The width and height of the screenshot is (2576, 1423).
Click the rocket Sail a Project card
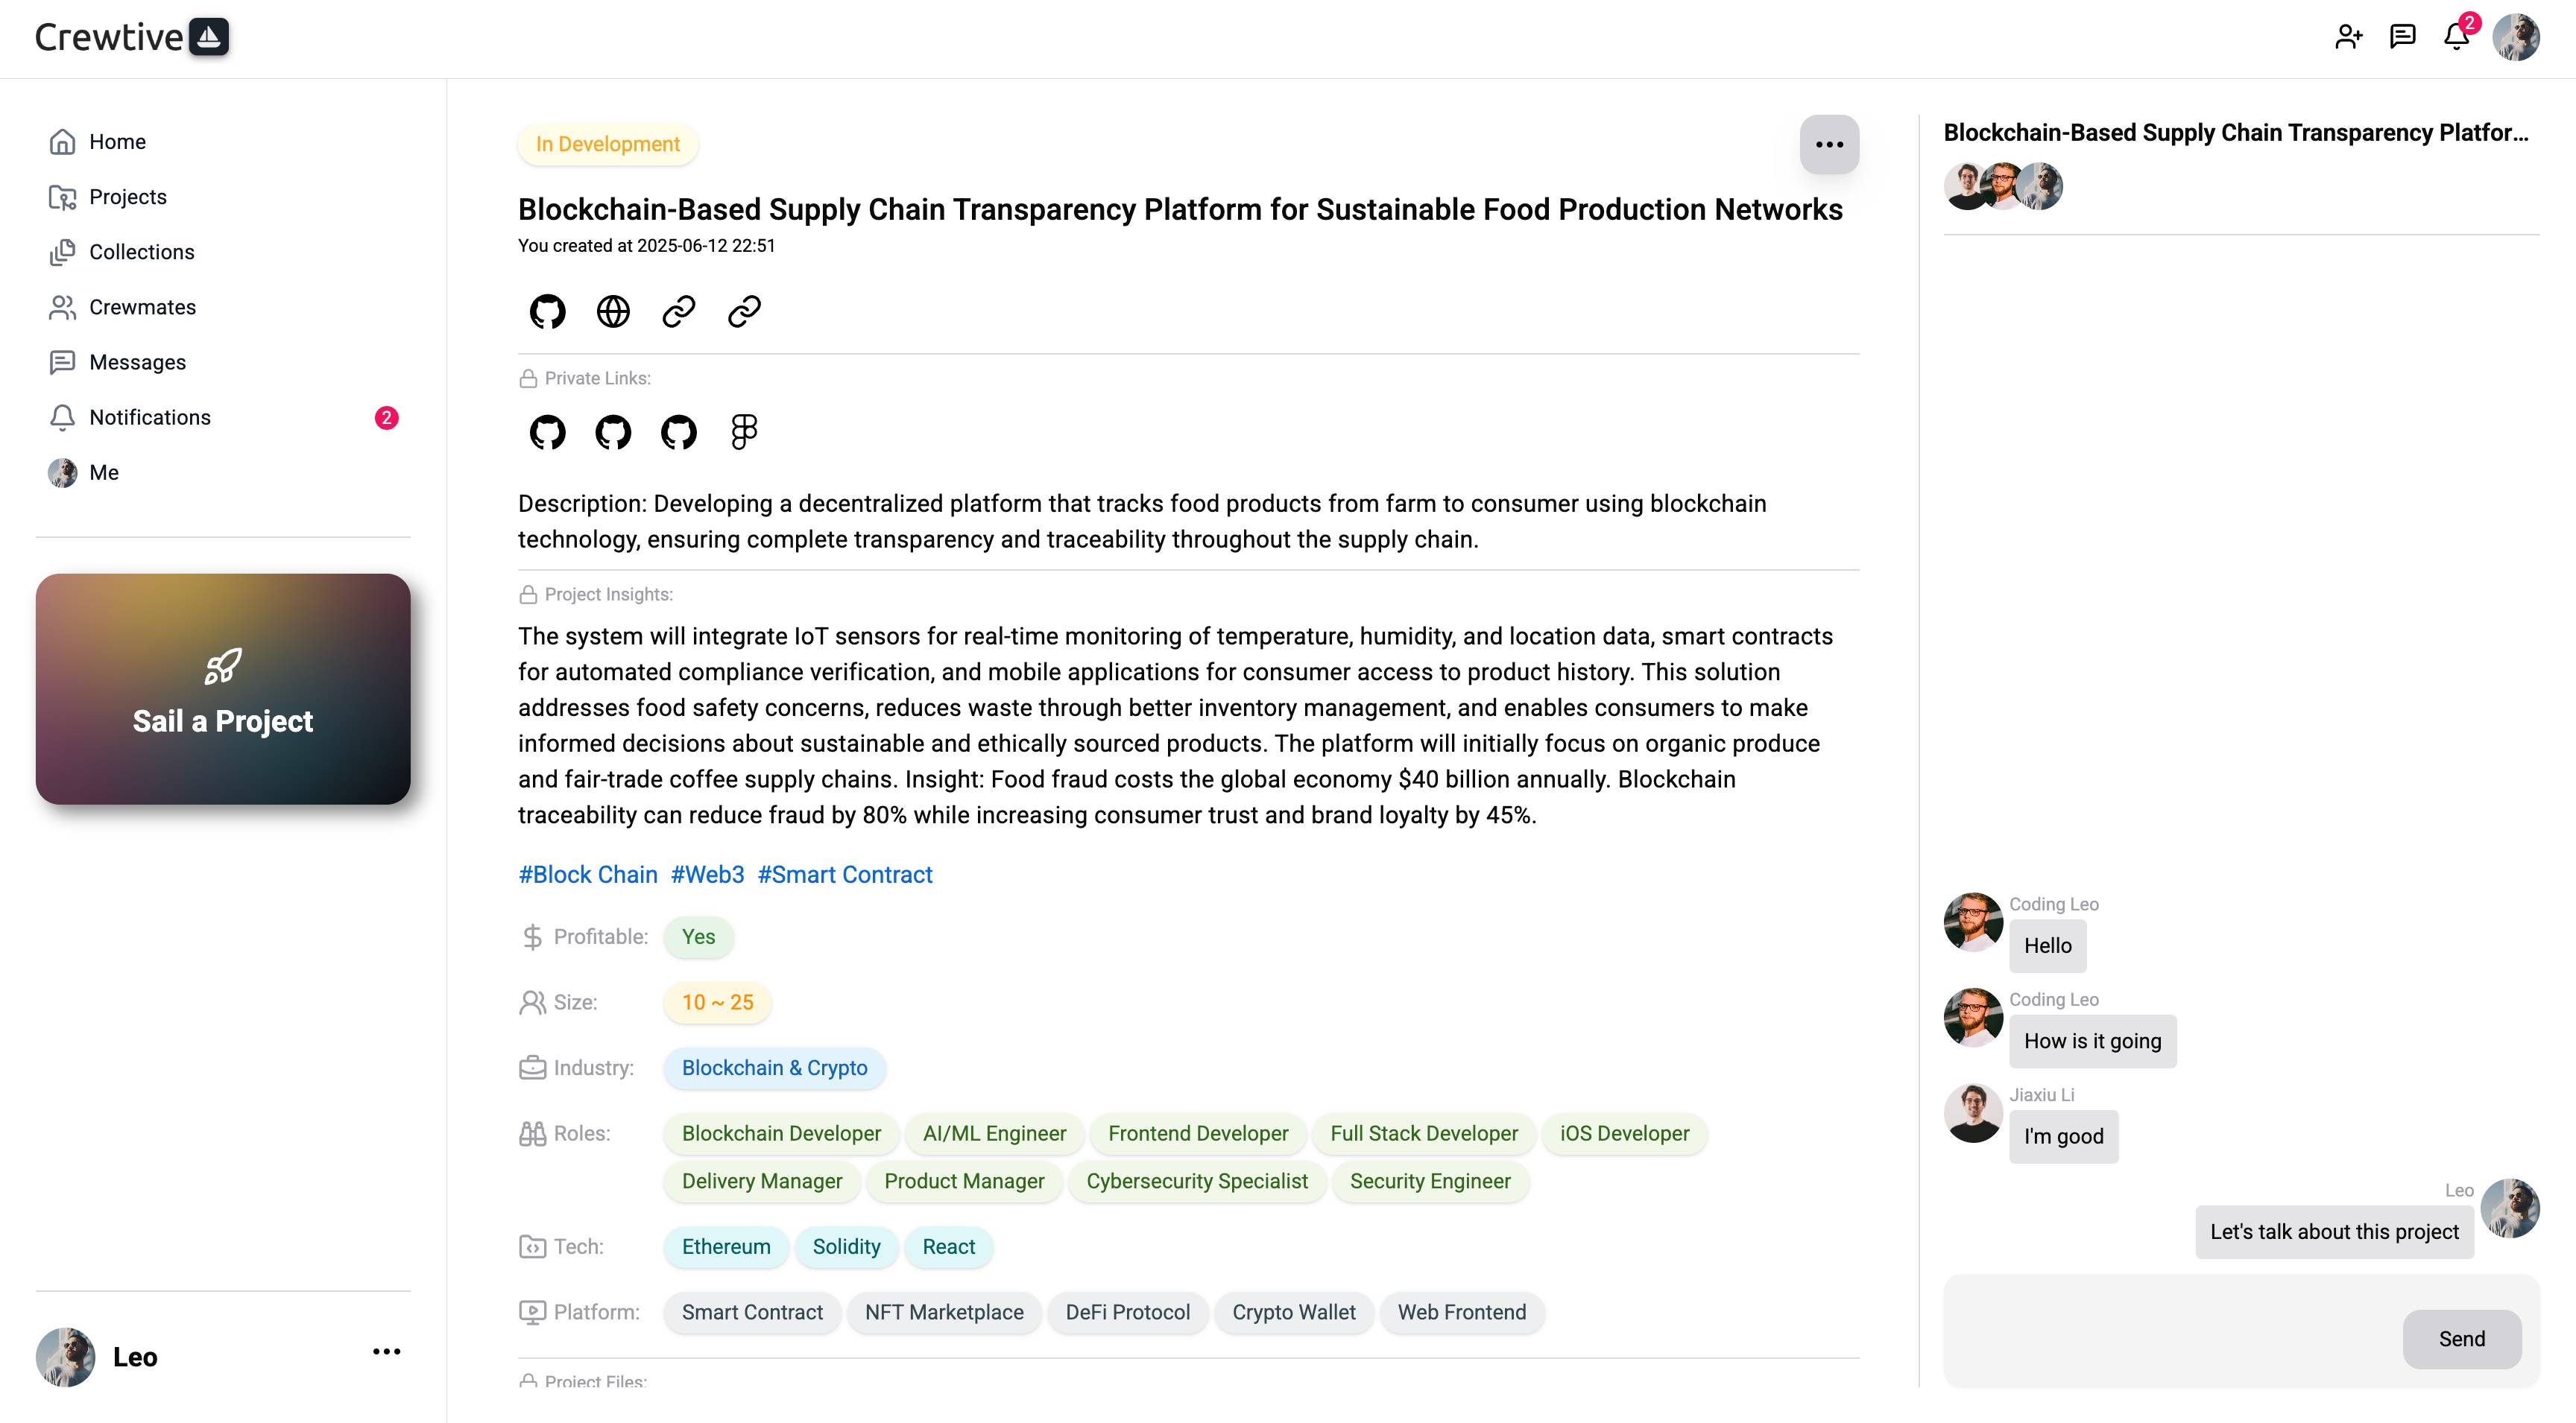tap(223, 689)
